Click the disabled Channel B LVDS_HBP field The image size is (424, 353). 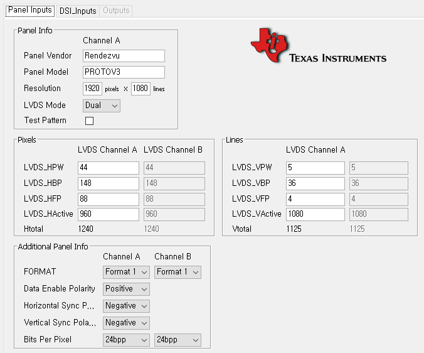click(174, 183)
